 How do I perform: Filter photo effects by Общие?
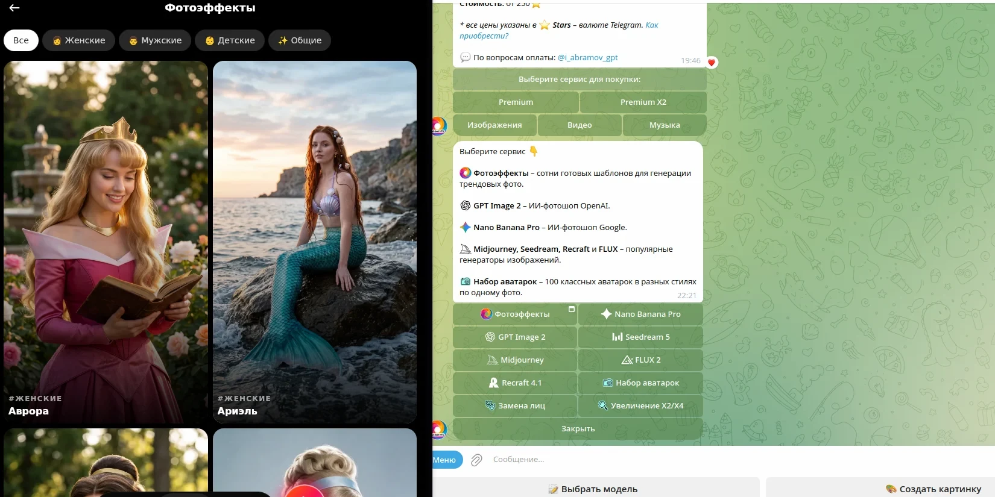point(300,40)
